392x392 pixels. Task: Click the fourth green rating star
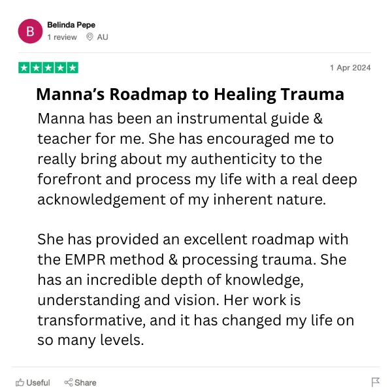(60, 67)
